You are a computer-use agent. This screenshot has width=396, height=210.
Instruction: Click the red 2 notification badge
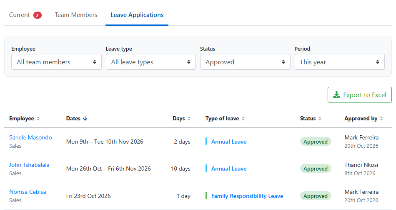38,15
